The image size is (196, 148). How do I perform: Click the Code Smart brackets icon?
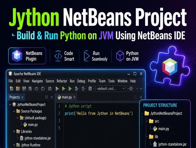click(x=58, y=56)
